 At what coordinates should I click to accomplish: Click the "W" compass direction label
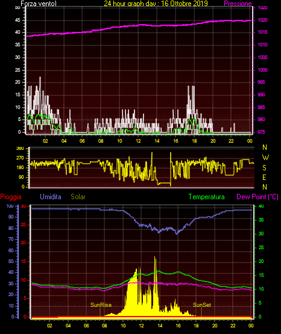click(265, 158)
